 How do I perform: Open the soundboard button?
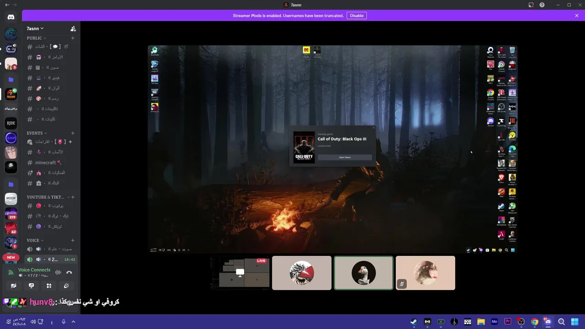click(66, 286)
